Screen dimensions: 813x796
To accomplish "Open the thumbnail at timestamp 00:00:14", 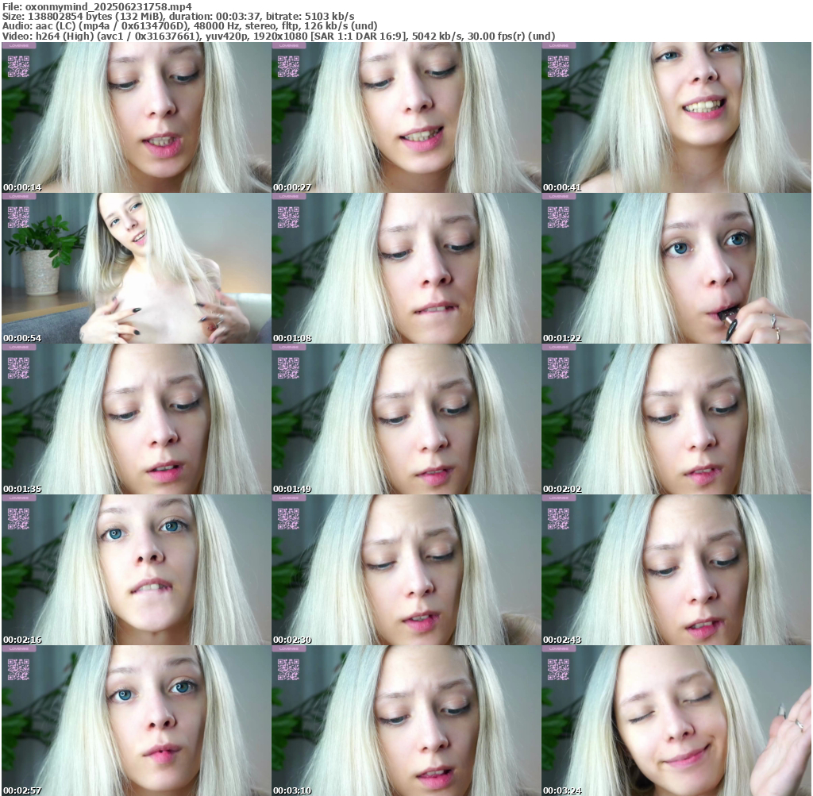I will (x=136, y=117).
